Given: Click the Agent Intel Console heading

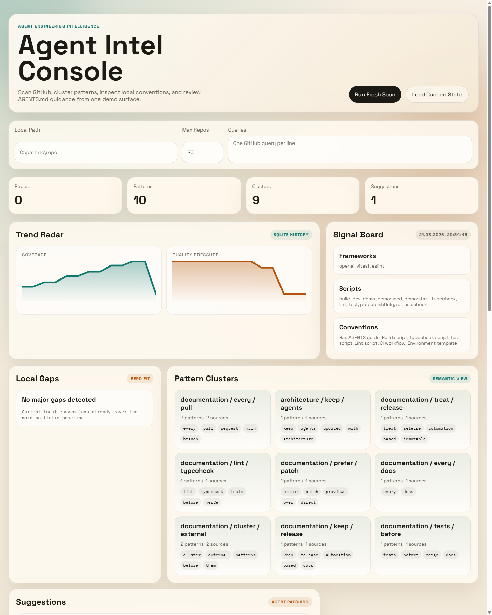Looking at the screenshot, I should click(x=90, y=58).
